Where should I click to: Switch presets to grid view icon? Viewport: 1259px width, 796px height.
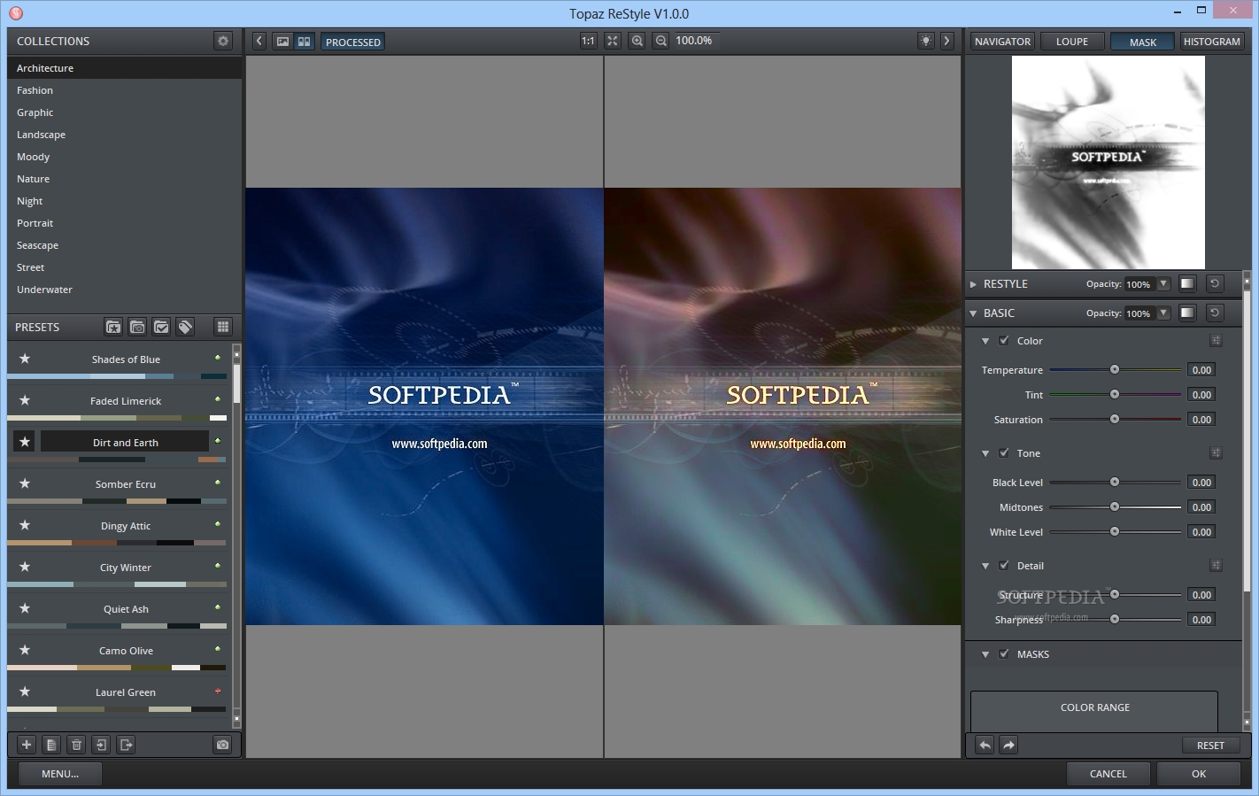click(223, 327)
